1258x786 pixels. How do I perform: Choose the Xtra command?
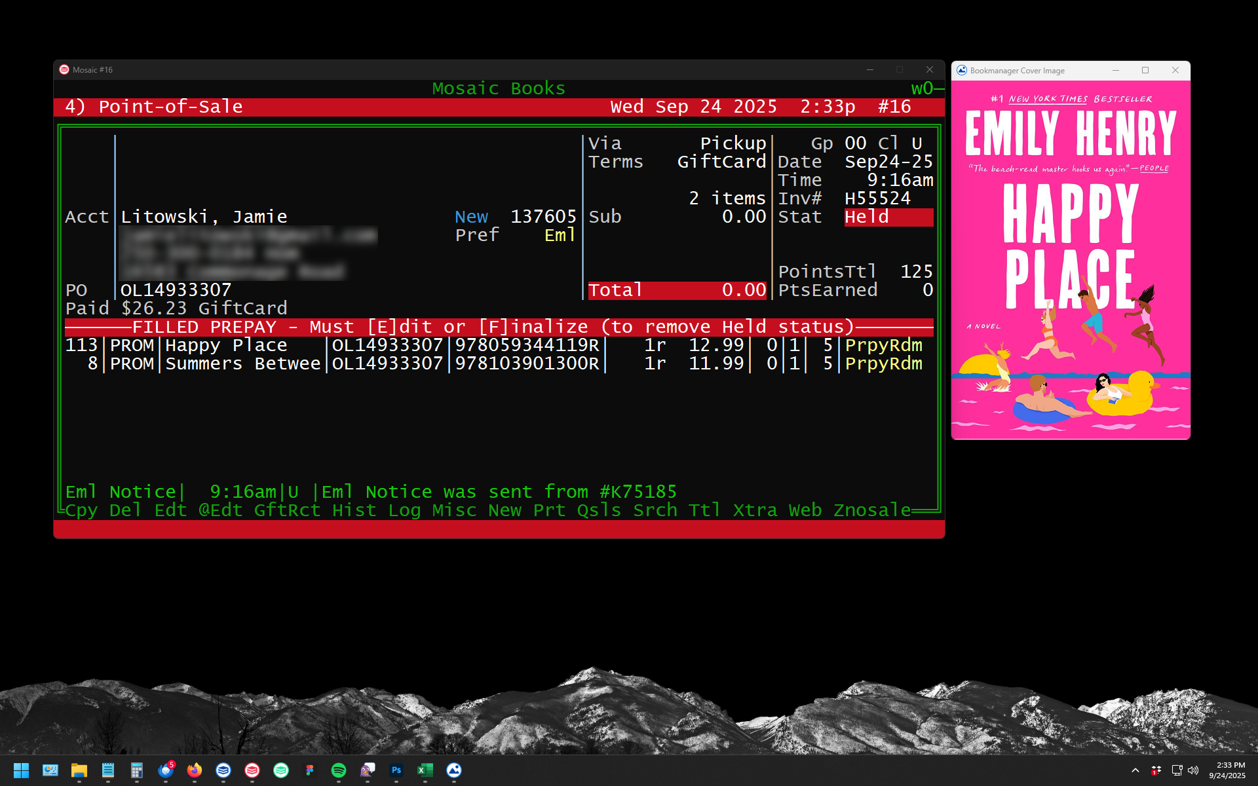coord(755,510)
